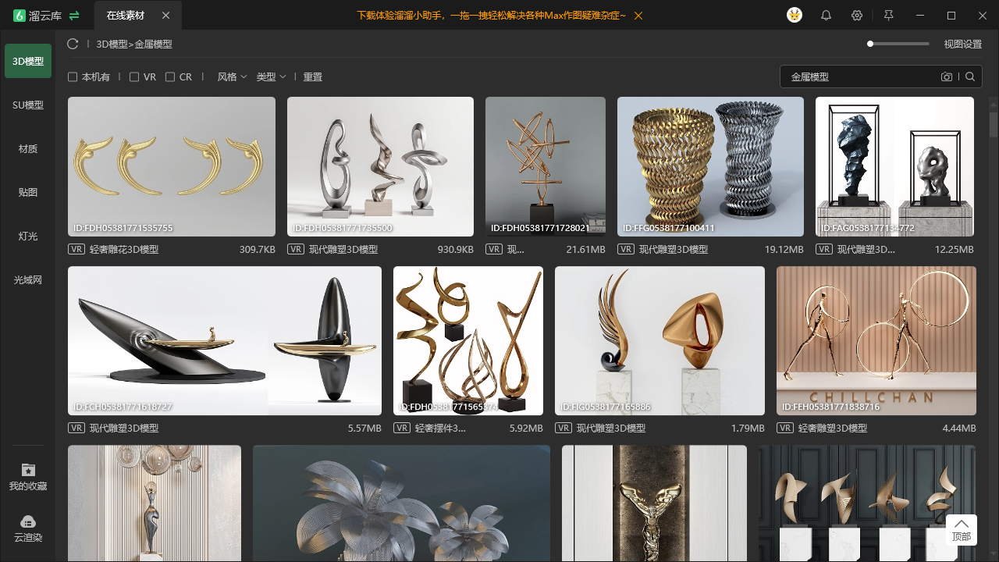Image resolution: width=999 pixels, height=562 pixels.
Task: Click the 金属模型 breadcrumb link
Action: [x=154, y=44]
